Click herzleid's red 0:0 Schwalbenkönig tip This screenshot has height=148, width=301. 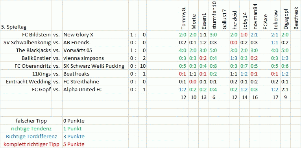pyautogui.click(x=235, y=43)
